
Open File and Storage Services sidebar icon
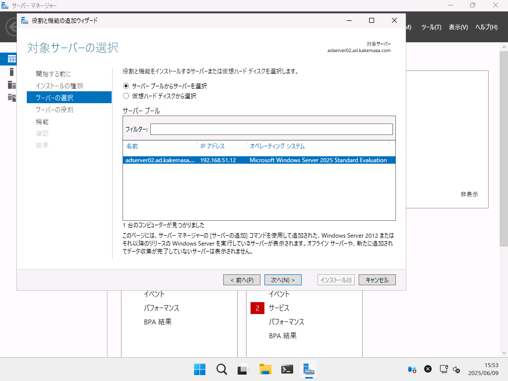point(12,97)
